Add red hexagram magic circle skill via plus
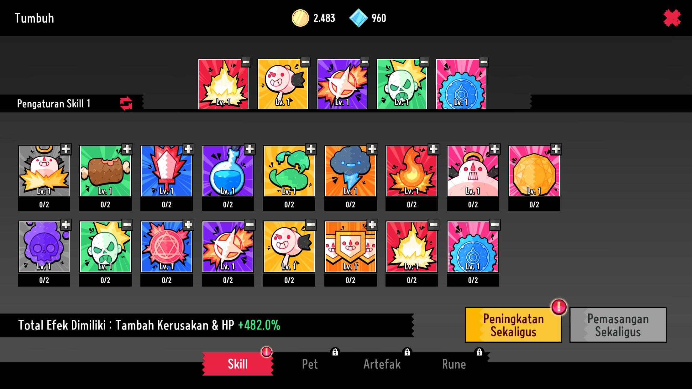692x389 pixels. pos(188,225)
